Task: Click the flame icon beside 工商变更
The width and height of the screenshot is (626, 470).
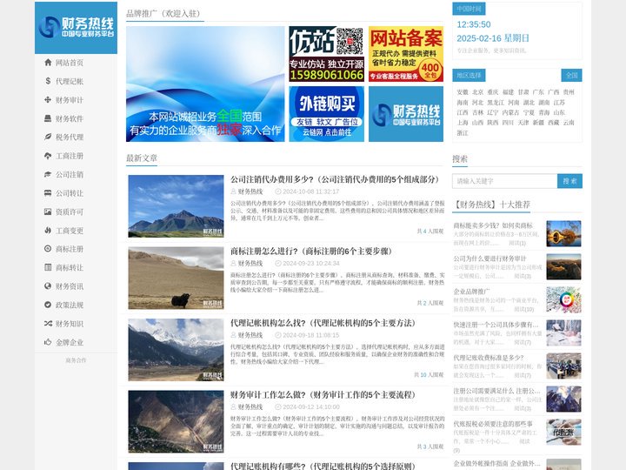Action: point(48,230)
